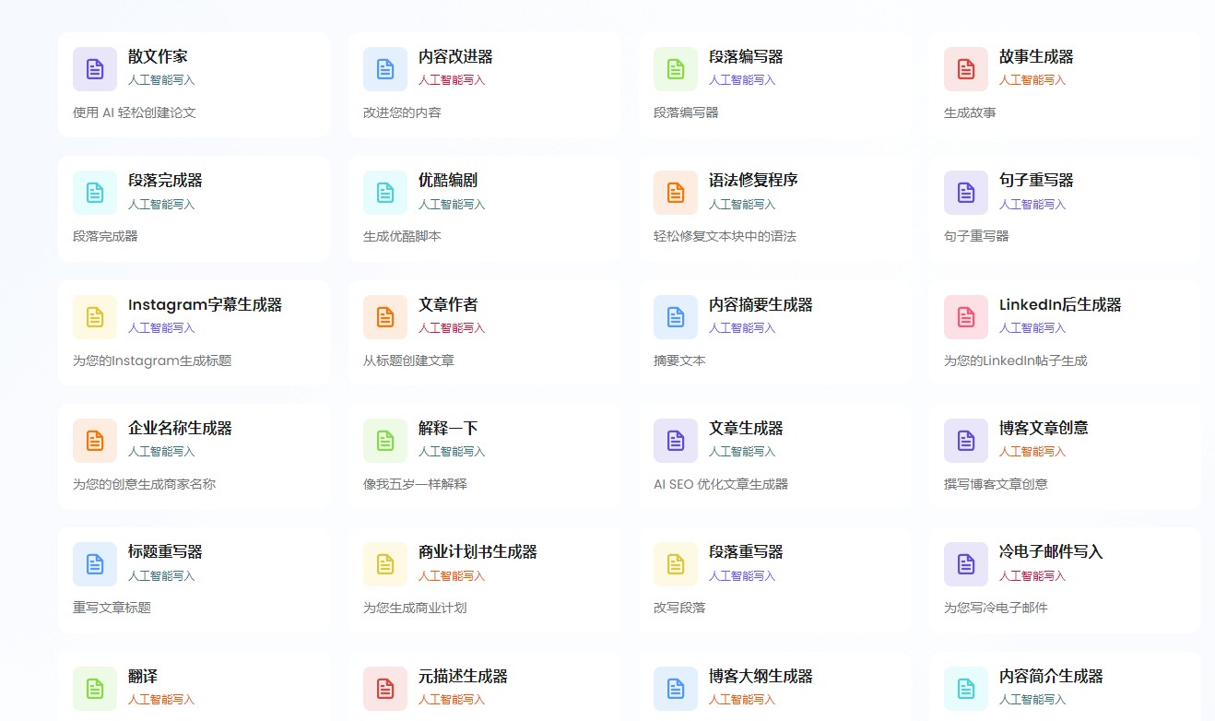Click the description 重写文章标题
Viewport: 1215px width, 721px height.
[x=112, y=608]
